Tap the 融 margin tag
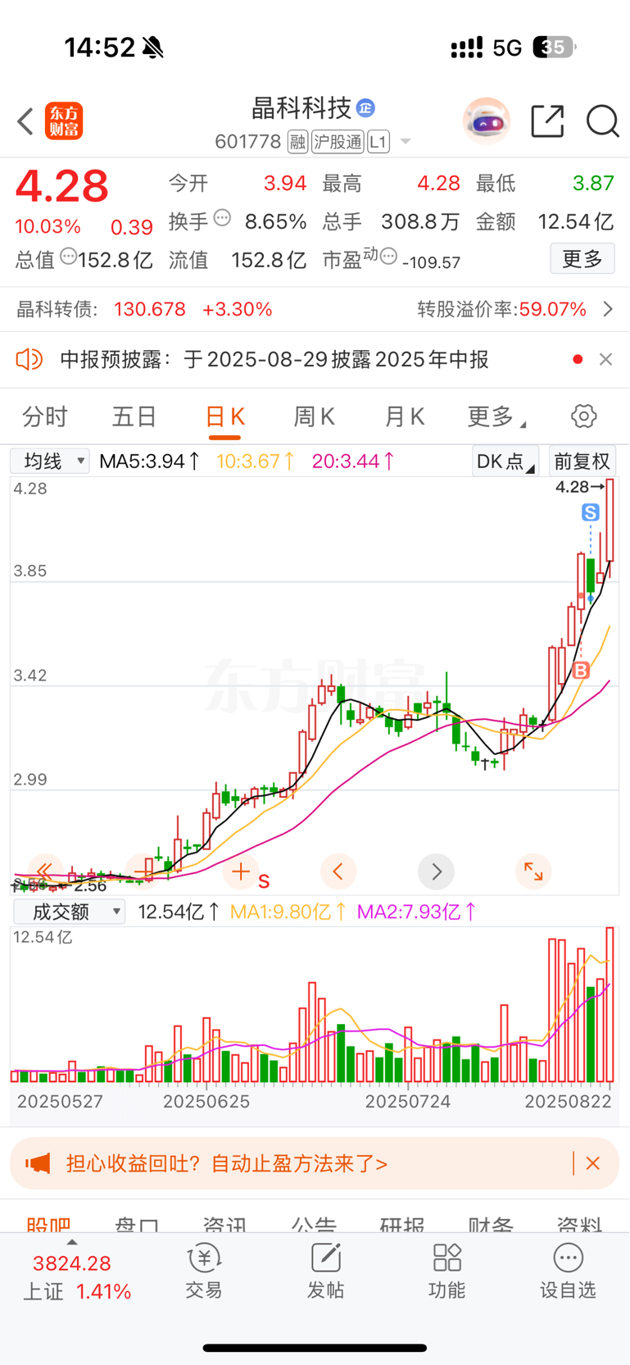This screenshot has width=630, height=1365. [x=297, y=142]
